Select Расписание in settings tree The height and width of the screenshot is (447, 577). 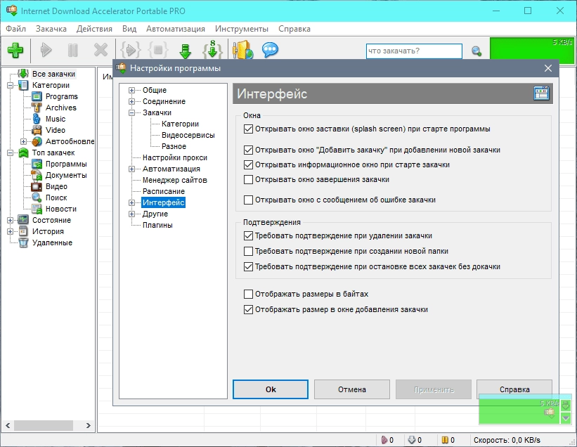tap(164, 191)
